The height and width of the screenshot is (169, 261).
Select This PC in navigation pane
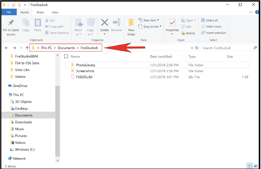tap(18, 95)
